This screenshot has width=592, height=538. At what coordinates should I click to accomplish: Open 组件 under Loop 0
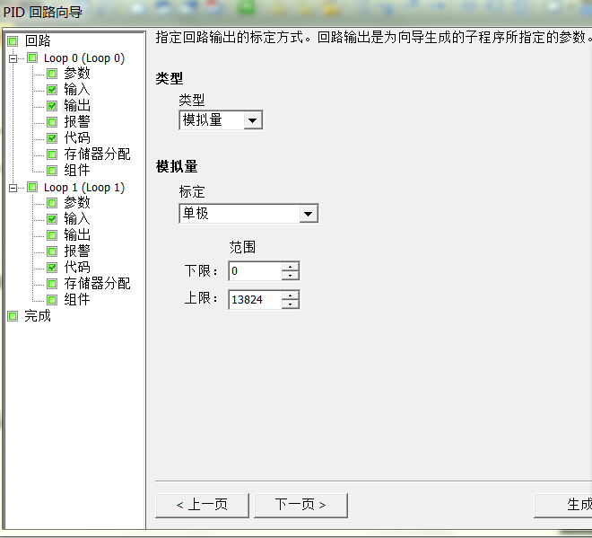click(x=77, y=171)
